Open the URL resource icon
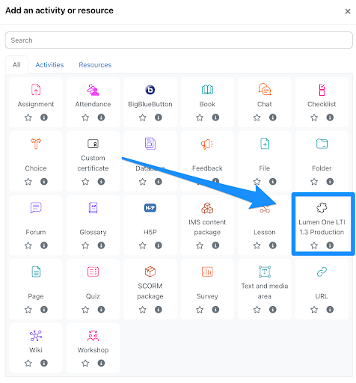 (322, 272)
